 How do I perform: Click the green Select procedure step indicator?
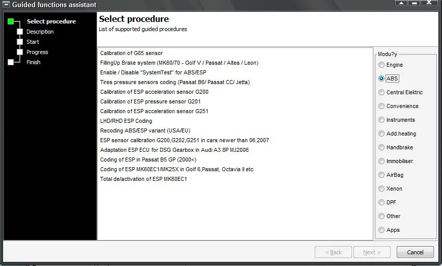point(11,21)
